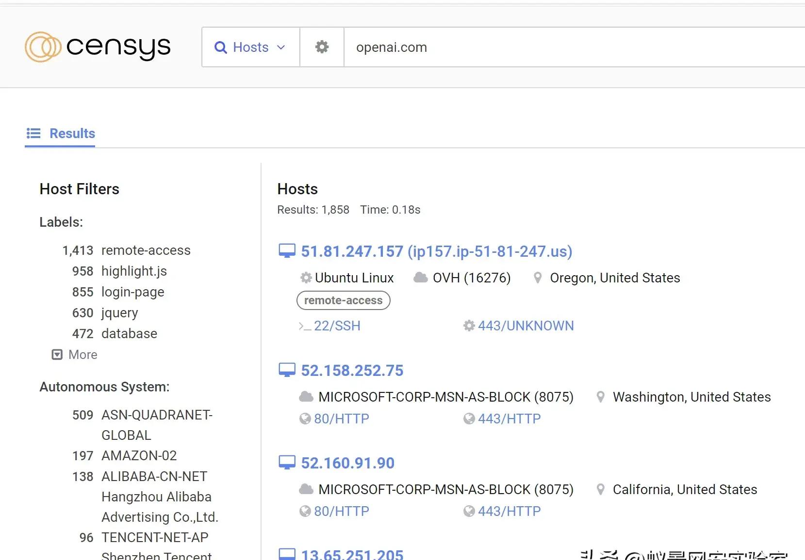805x560 pixels.
Task: Click globe icon beside 80/HTTP of 52.158.252.75
Action: pos(305,419)
